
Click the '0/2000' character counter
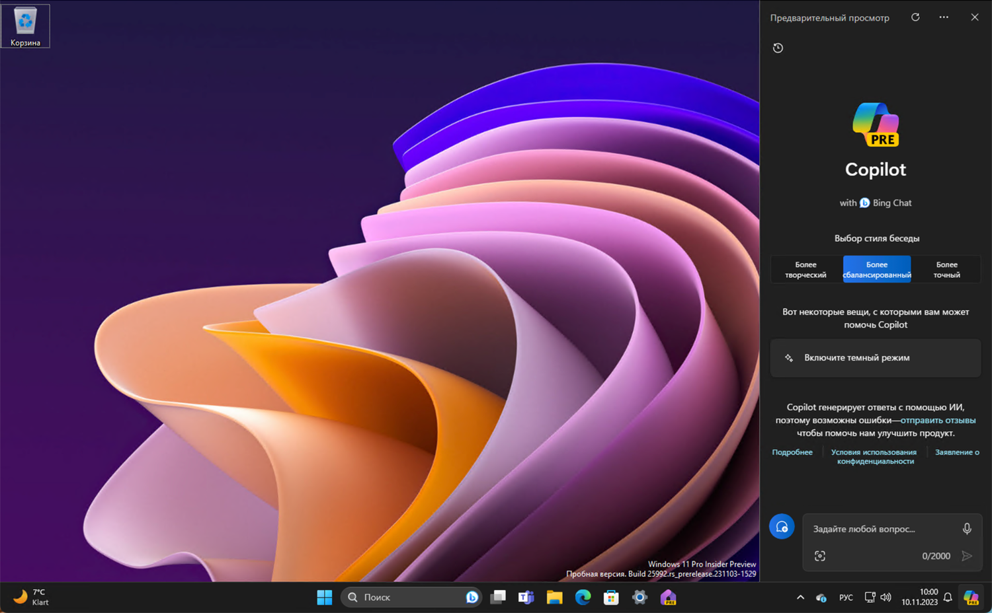936,556
